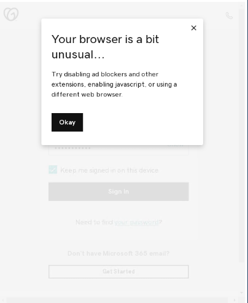Viewport: 248px width, 303px height.
Task: Click the "Your browser is a bit unusual" heading
Action: coord(105,47)
